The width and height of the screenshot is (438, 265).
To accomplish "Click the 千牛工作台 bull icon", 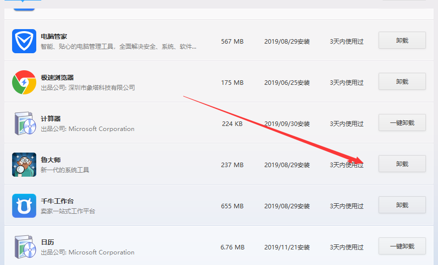I will tap(24, 206).
